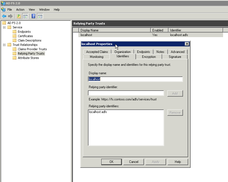Click the Add button for relying party identifier
228x182 pixels.
[x=175, y=93]
